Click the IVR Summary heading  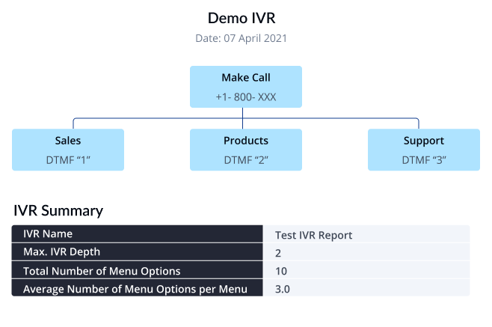coord(58,210)
